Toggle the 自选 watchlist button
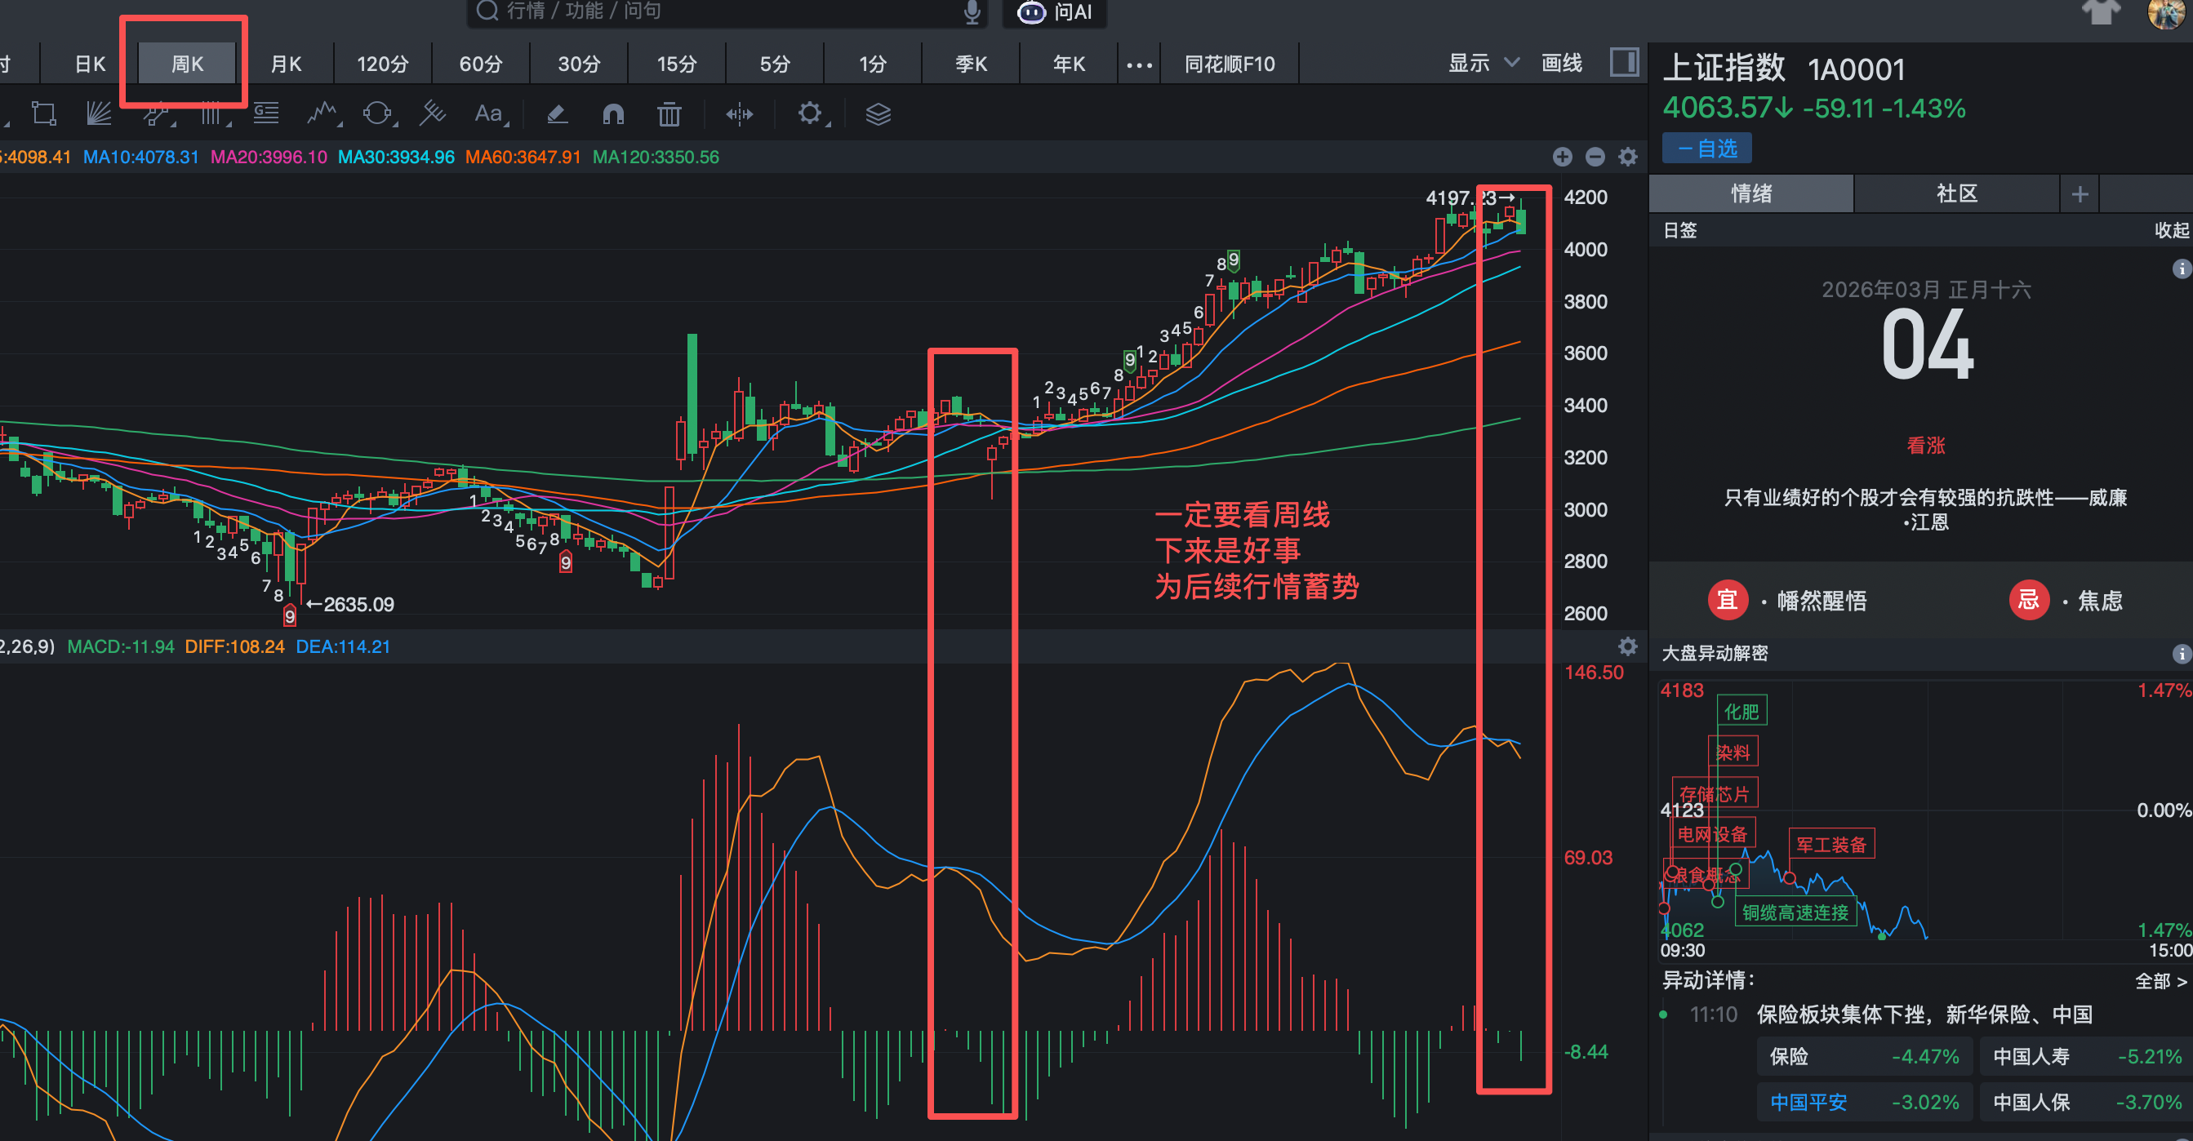Screen dimensions: 2193x1141 [x=1706, y=149]
